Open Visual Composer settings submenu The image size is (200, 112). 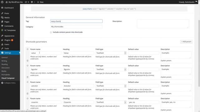pyautogui.click(x=8, y=78)
